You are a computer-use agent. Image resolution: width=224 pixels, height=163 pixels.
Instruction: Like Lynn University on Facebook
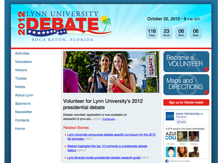pos(181,122)
